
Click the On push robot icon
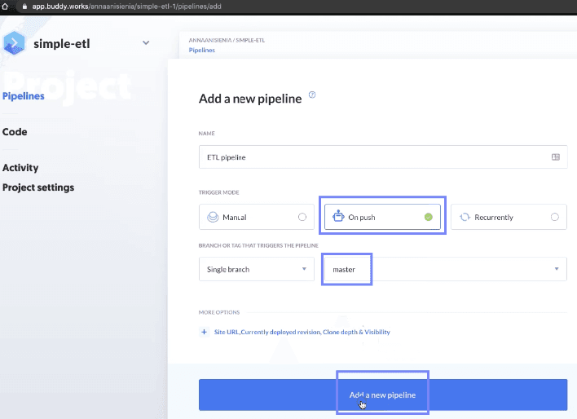coord(337,217)
